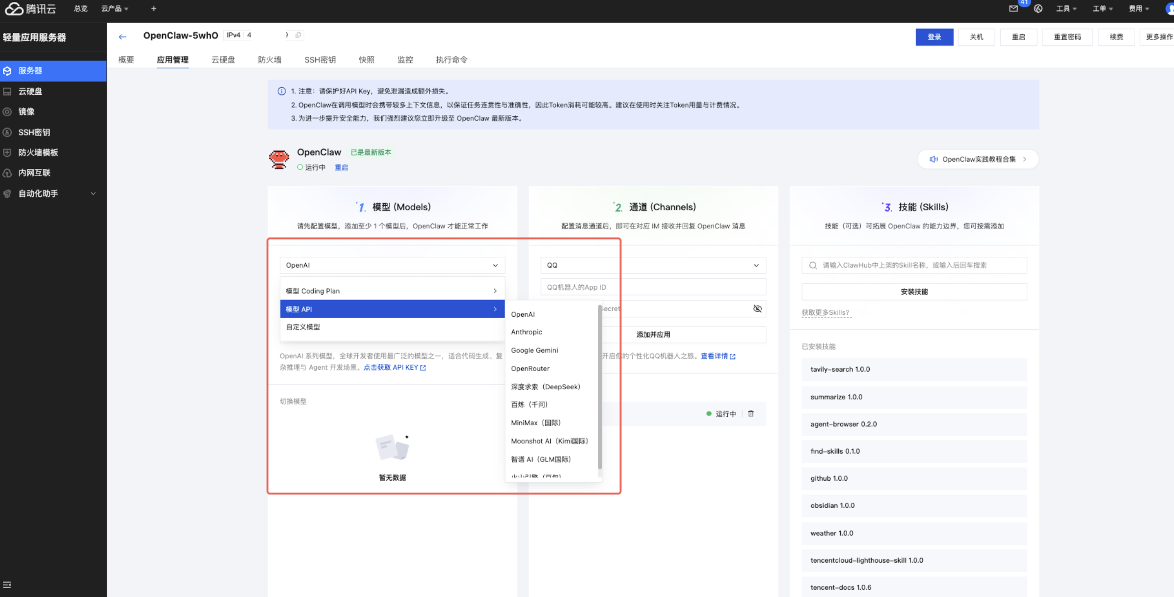
Task: Click the blue 登录 button
Action: coord(934,37)
